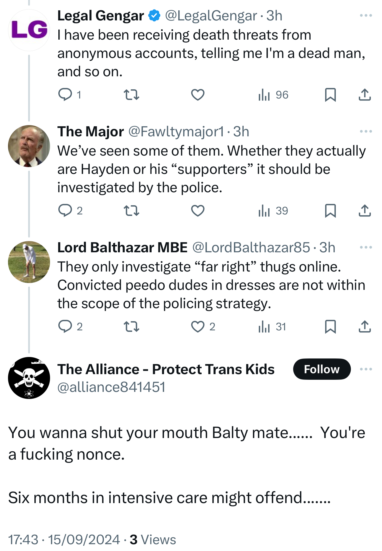This screenshot has width=382, height=551.
Task: Expand more menu for Lord Balthazar's tweet
Action: point(366,247)
